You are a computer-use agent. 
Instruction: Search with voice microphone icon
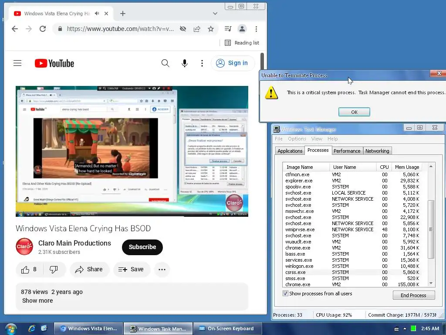tap(185, 63)
